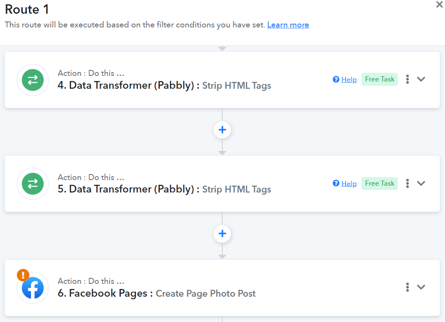Screen dimensions: 445x322
Task: Click the Free Task badge on step 5
Action: click(x=379, y=184)
